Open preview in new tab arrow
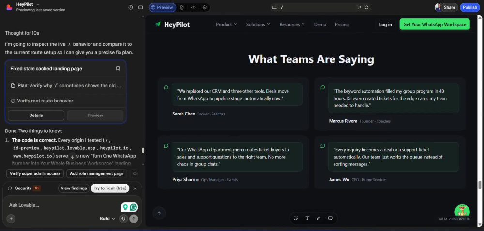This screenshot has height=231, width=484. point(359,7)
